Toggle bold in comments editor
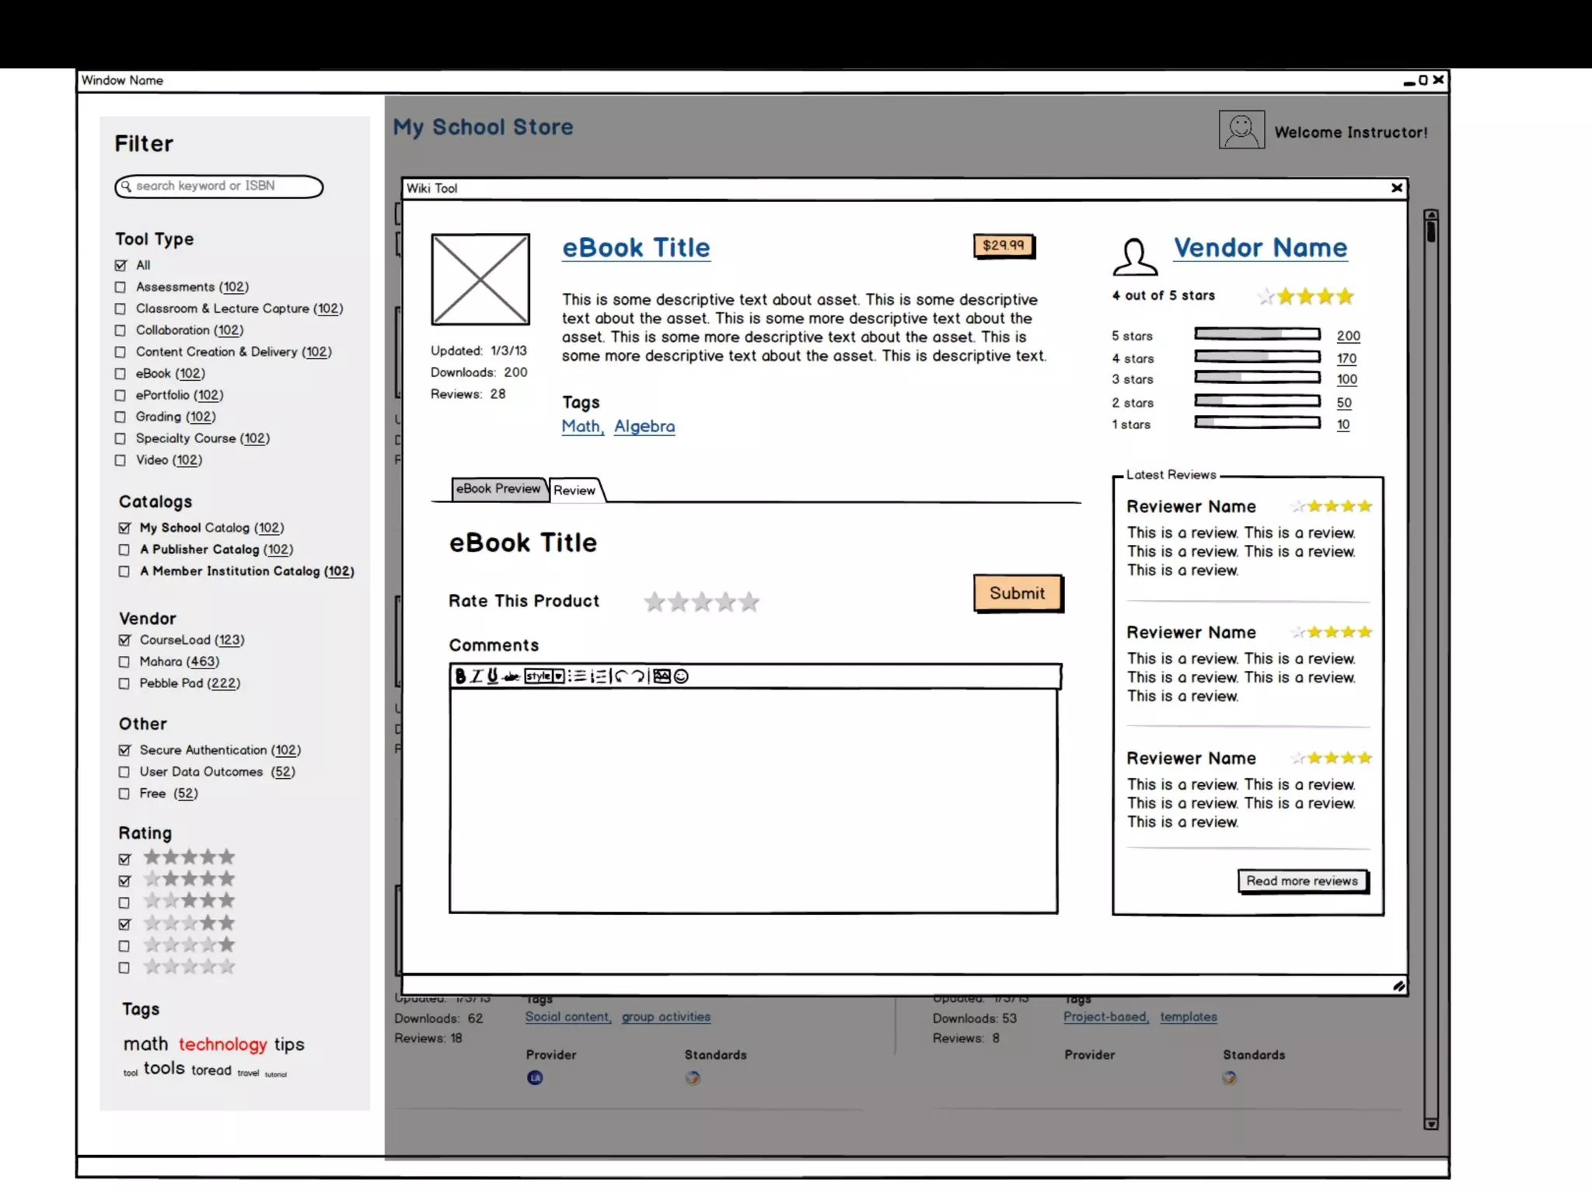The width and height of the screenshot is (1592, 1194). coord(460,676)
